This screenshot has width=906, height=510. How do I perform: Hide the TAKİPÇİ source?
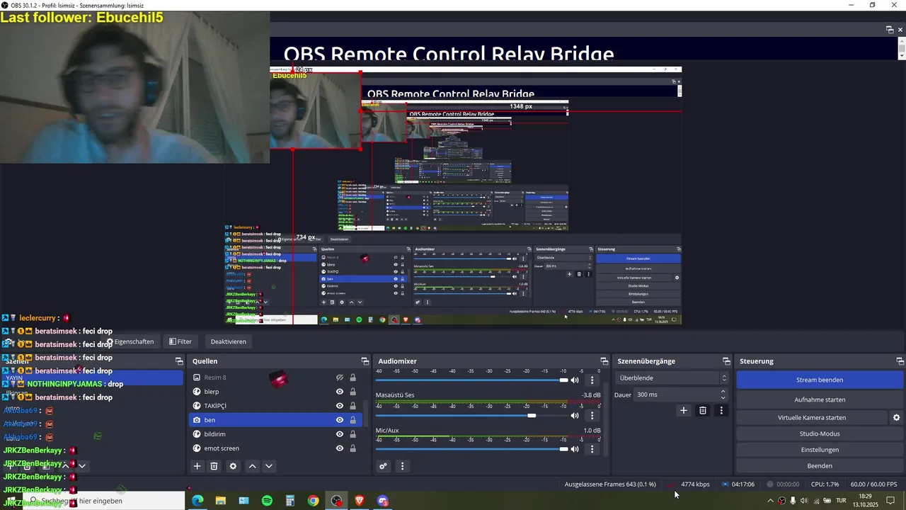coord(340,406)
